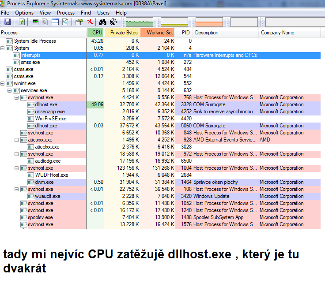The image size is (325, 283).
Task: Open the File menu
Action: click(5, 13)
